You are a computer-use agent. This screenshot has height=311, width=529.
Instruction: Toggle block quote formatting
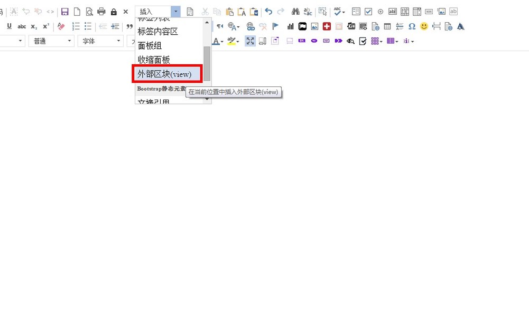(130, 26)
